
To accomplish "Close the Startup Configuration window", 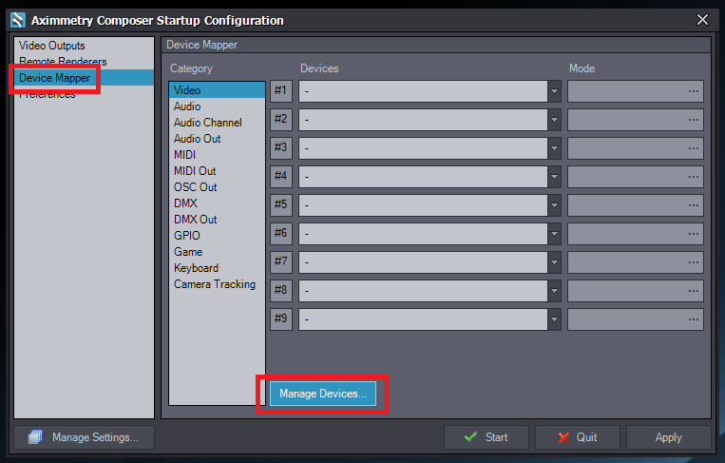I will click(x=702, y=20).
